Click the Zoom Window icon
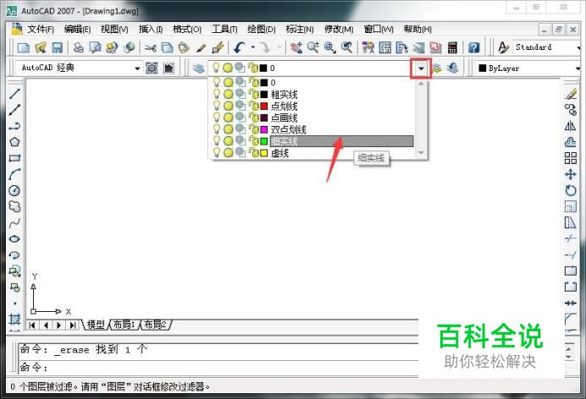Viewport: 586px width, 399px height. (330, 47)
